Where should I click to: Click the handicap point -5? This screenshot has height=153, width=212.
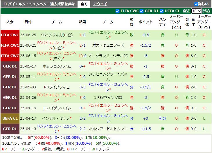tap(145, 56)
